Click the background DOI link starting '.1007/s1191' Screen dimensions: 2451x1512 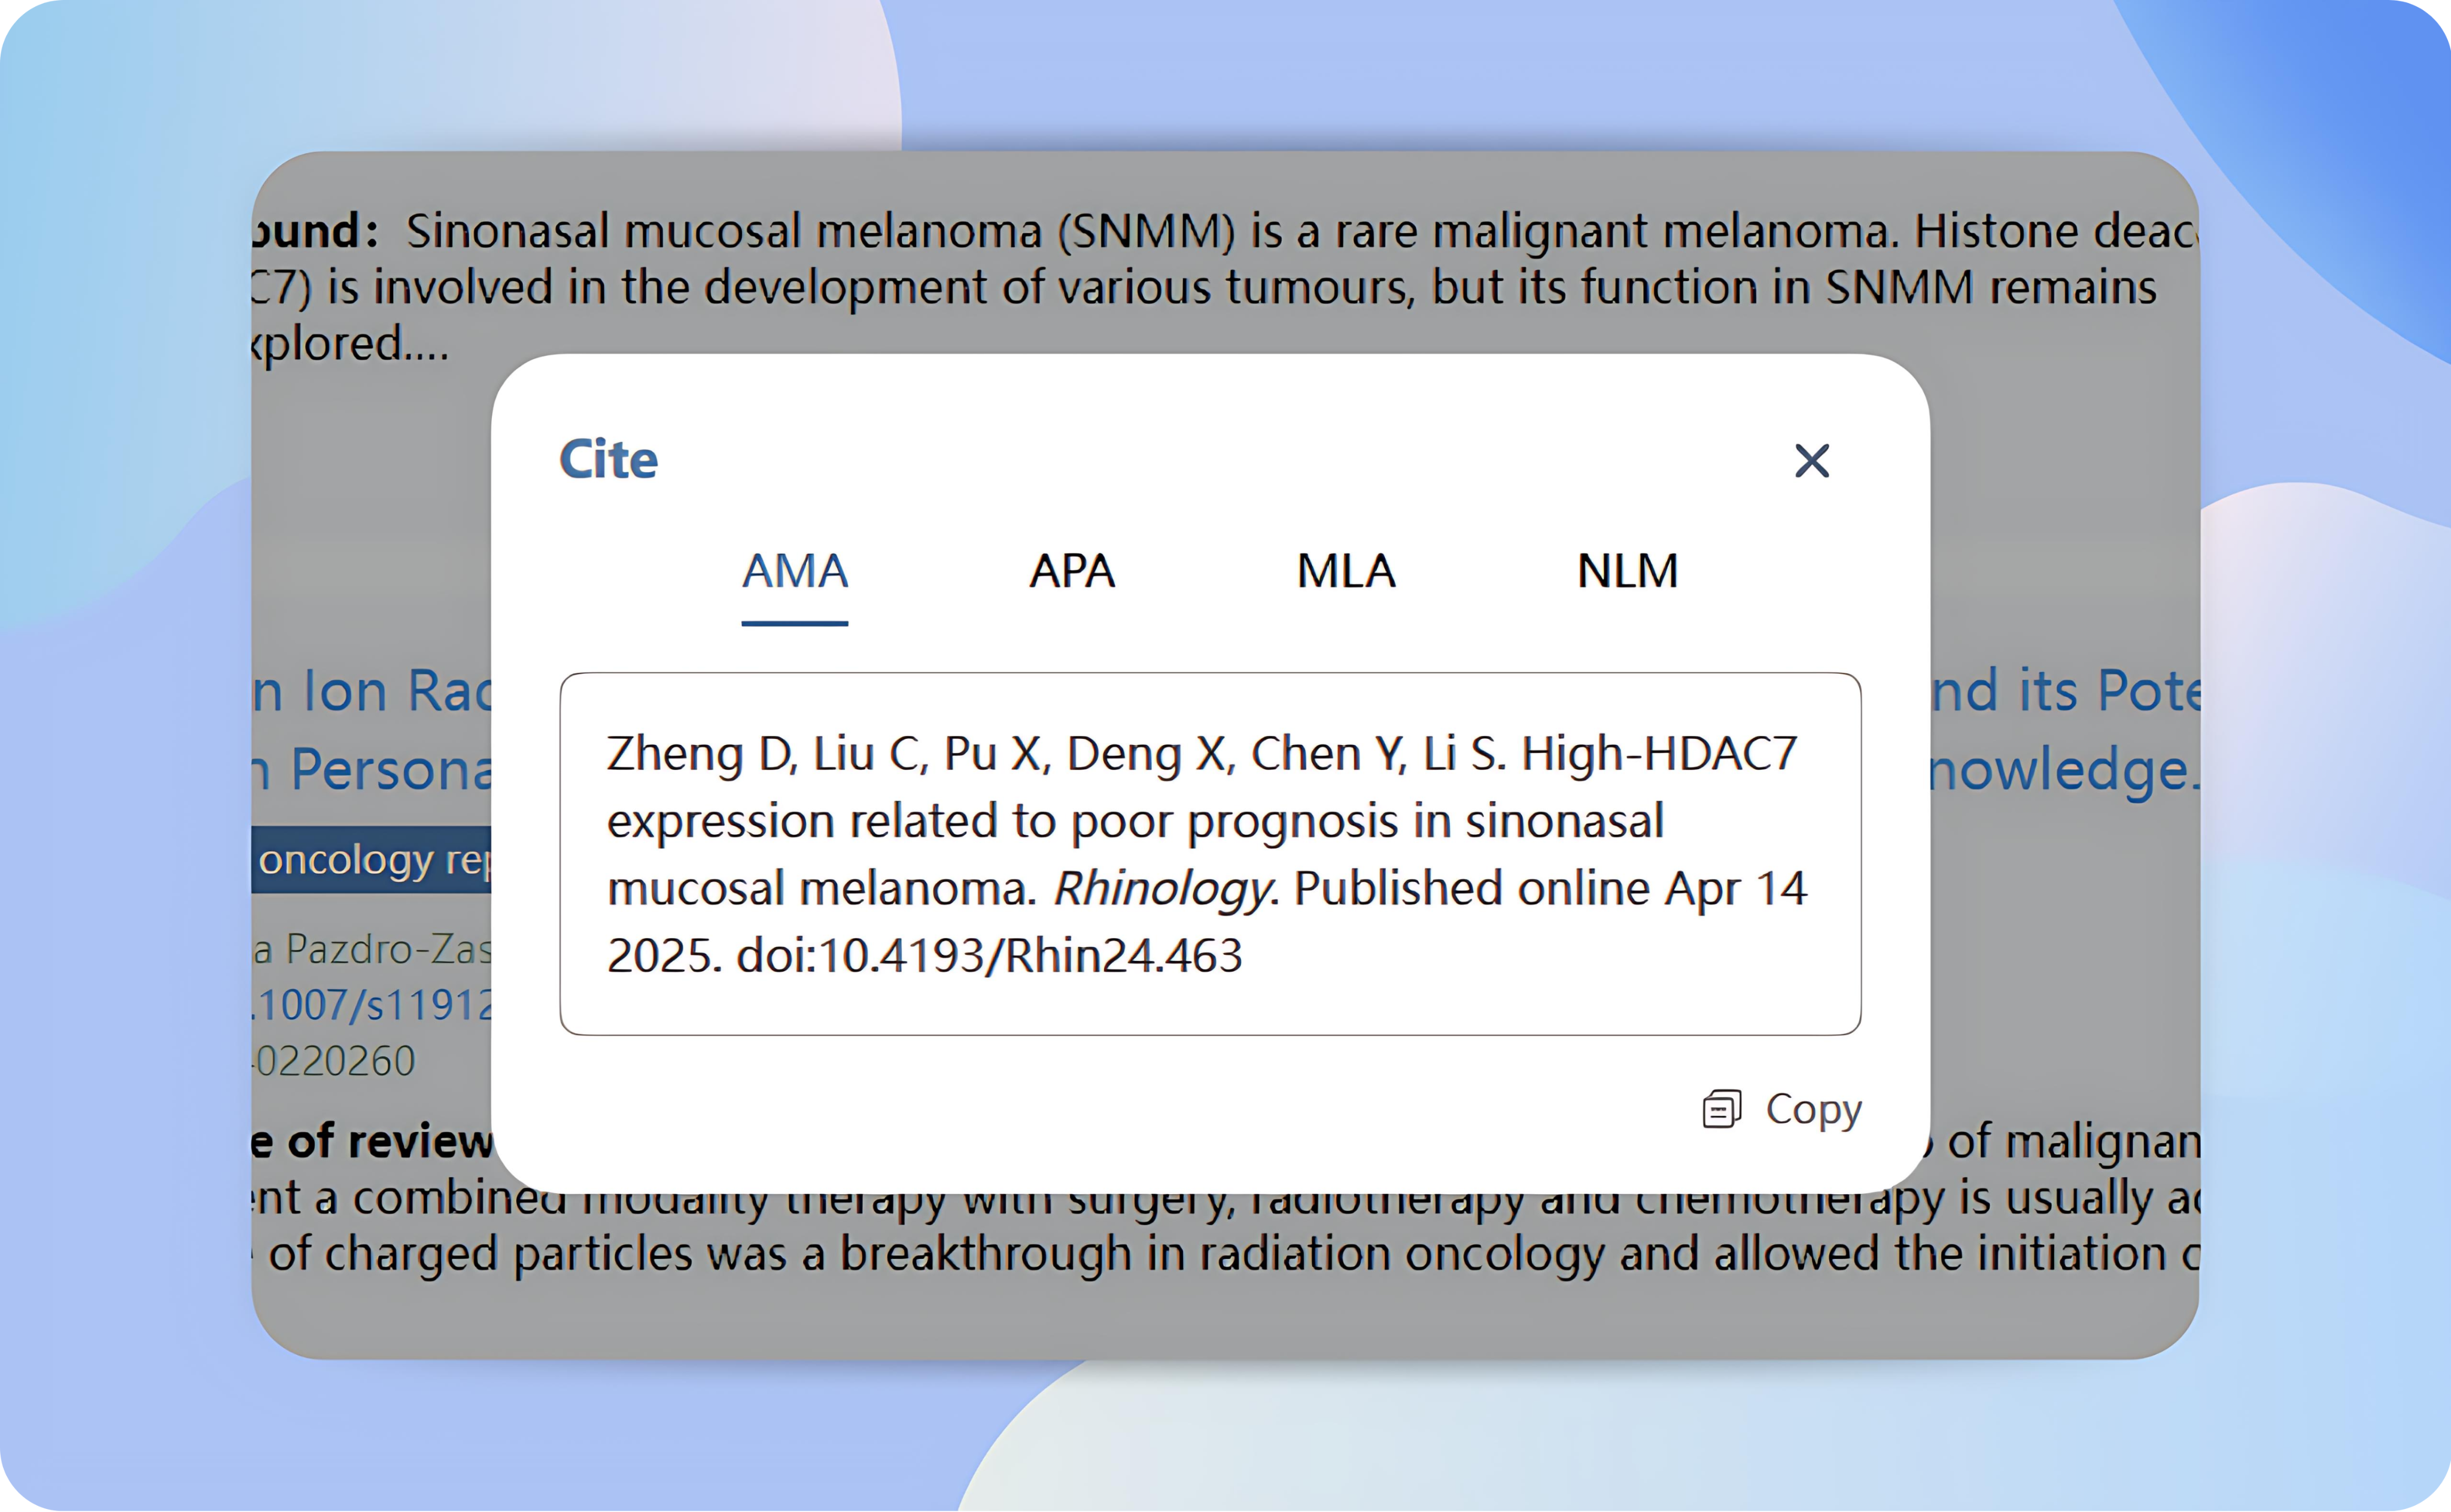(372, 1005)
